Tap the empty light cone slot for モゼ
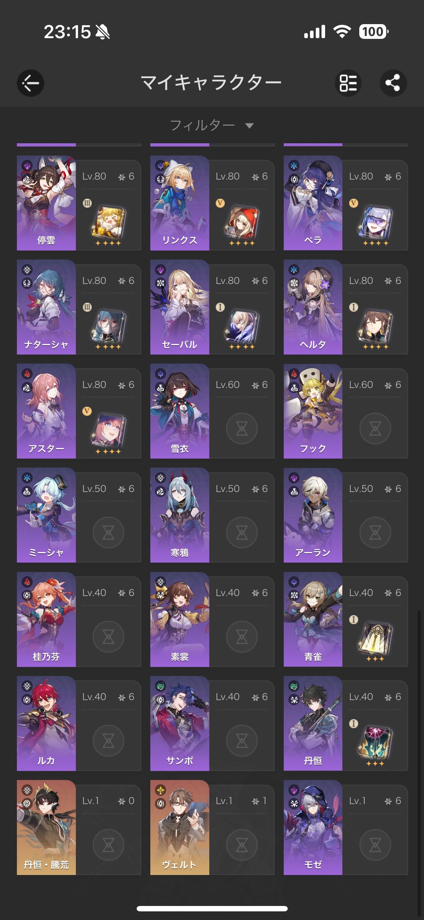The image size is (424, 920). click(375, 845)
